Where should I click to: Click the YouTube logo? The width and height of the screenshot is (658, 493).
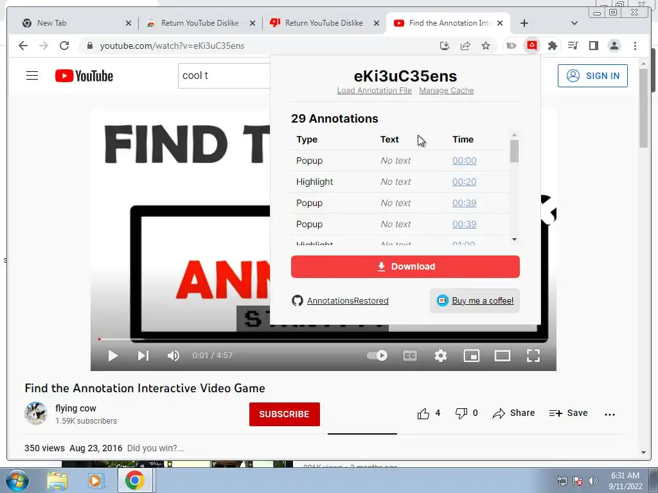coord(84,76)
